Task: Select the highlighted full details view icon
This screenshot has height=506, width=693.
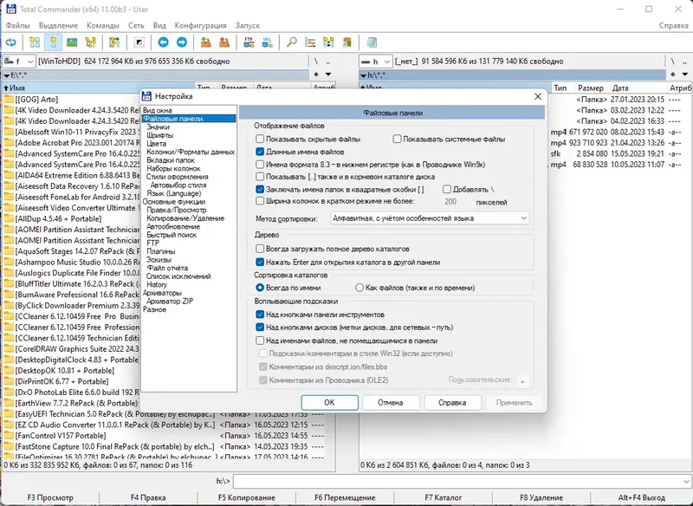Action: [53, 42]
